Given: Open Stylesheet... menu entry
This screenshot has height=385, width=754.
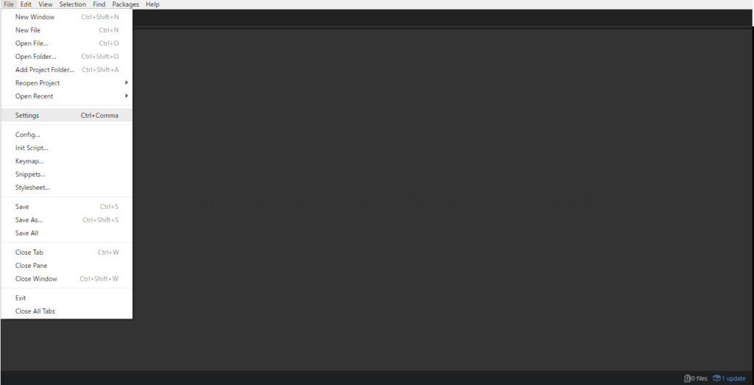Looking at the screenshot, I should 66,188.
